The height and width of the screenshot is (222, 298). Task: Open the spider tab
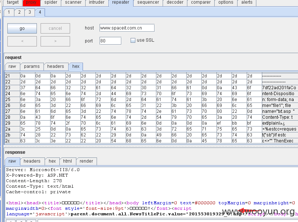[51, 3]
